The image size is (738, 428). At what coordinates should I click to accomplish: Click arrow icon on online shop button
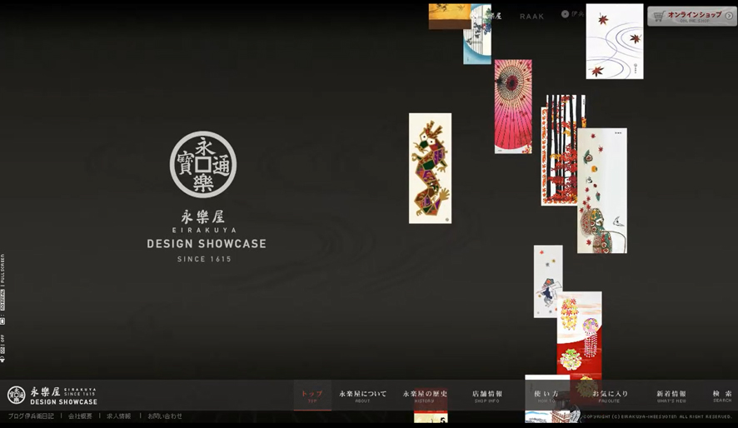pos(729,16)
